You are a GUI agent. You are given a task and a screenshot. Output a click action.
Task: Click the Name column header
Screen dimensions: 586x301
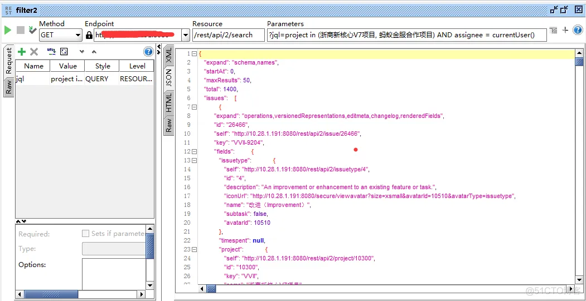pos(33,66)
